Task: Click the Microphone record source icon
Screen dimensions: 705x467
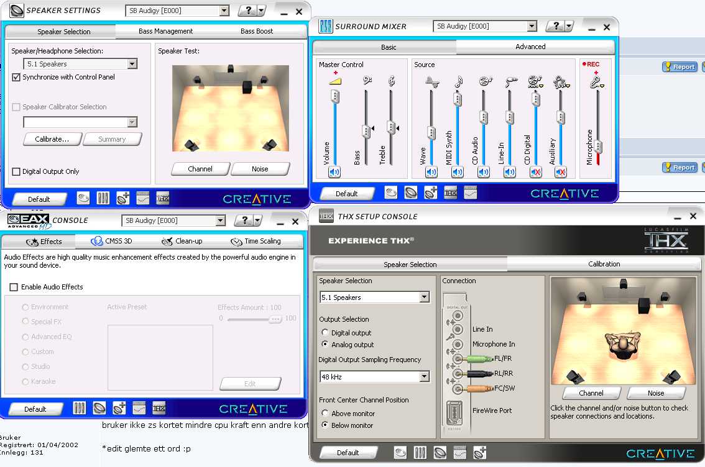Action: 597,82
